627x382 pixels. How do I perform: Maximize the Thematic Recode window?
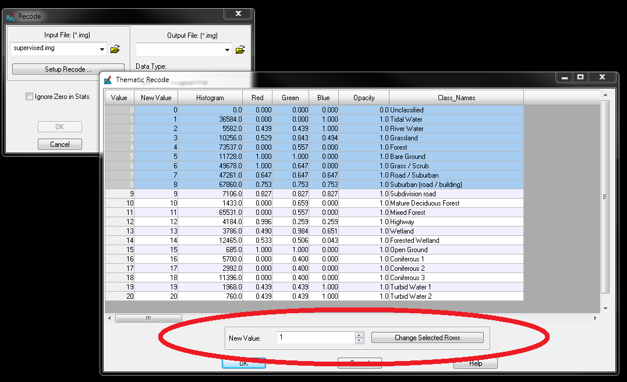click(x=580, y=77)
